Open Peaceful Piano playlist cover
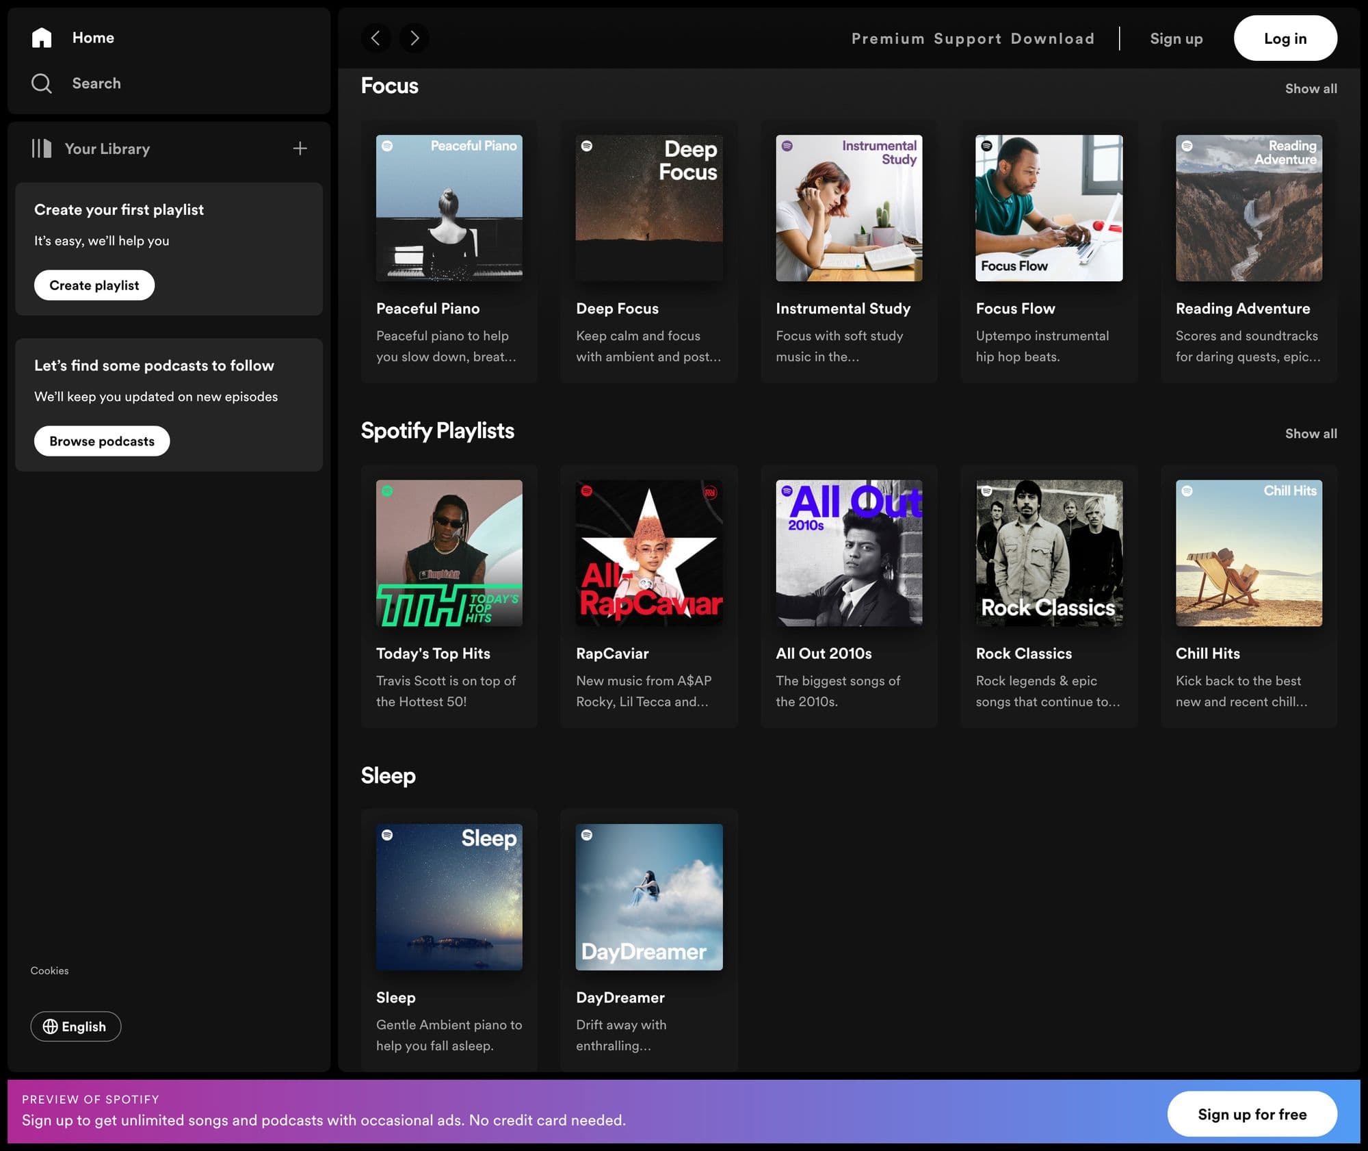 click(449, 208)
